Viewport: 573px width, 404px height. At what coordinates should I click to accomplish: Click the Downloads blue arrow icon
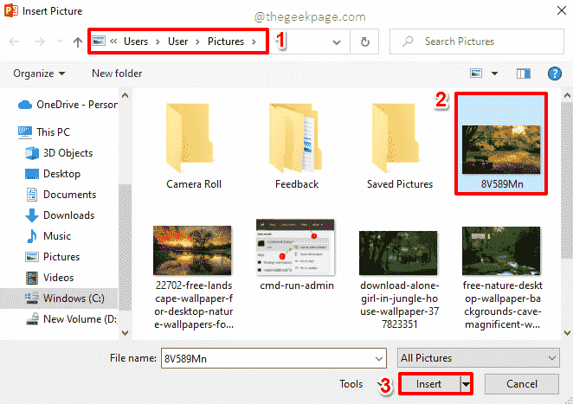32,215
